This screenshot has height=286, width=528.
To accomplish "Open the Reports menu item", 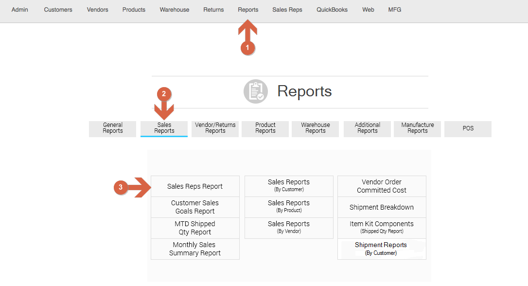I will [248, 10].
